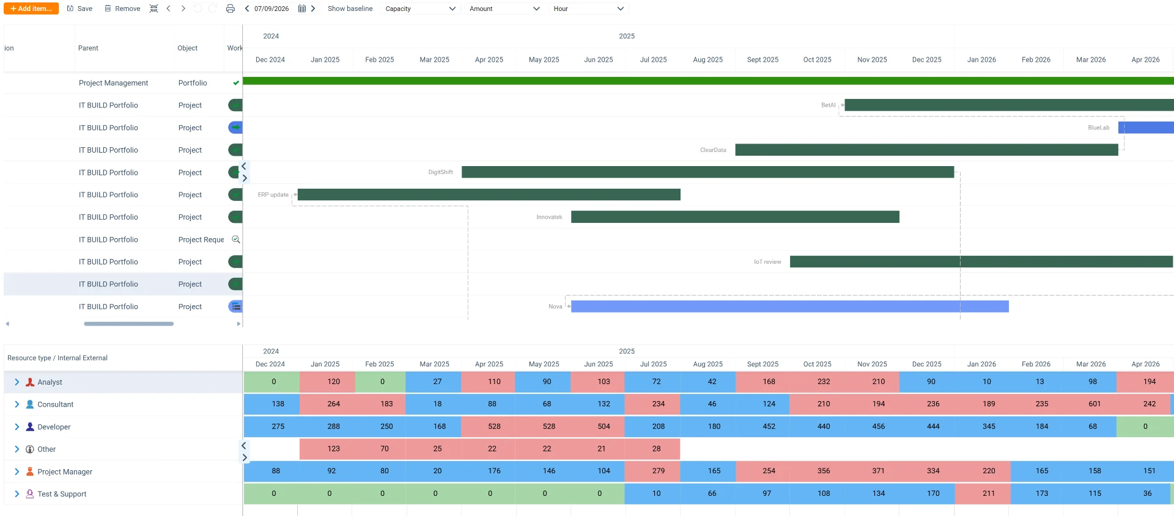Open the Hour unit dropdown
1174x516 pixels.
coord(589,9)
